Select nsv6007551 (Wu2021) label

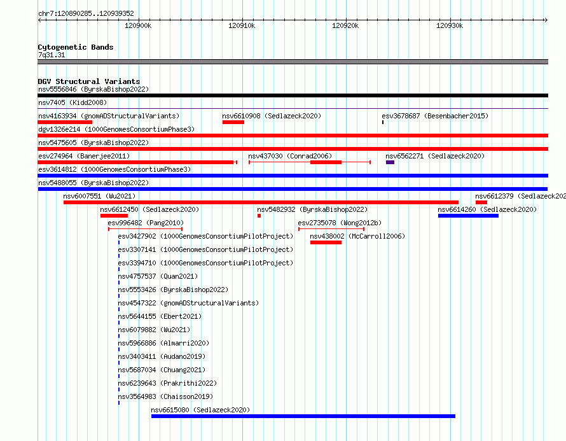pyautogui.click(x=99, y=196)
